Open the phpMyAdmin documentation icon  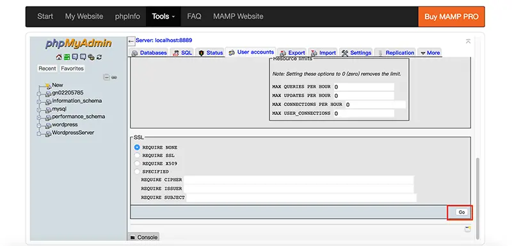[75, 57]
